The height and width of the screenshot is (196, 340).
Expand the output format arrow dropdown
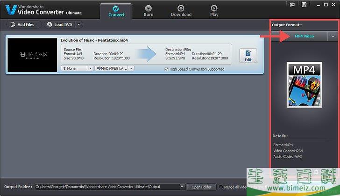click(x=333, y=36)
